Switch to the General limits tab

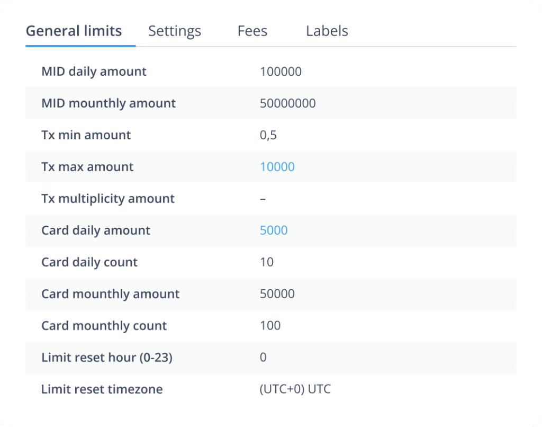coord(74,31)
